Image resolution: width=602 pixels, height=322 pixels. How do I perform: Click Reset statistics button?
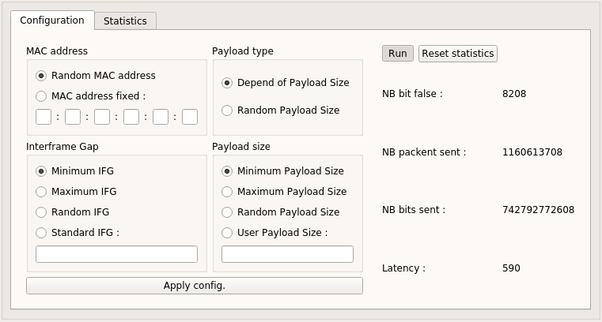(458, 53)
